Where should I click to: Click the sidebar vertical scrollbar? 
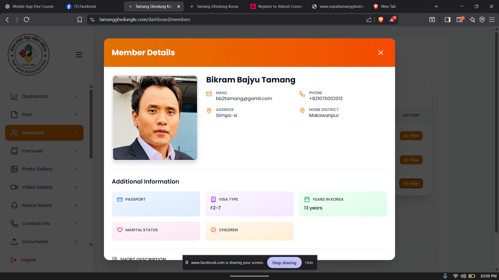tap(91, 124)
